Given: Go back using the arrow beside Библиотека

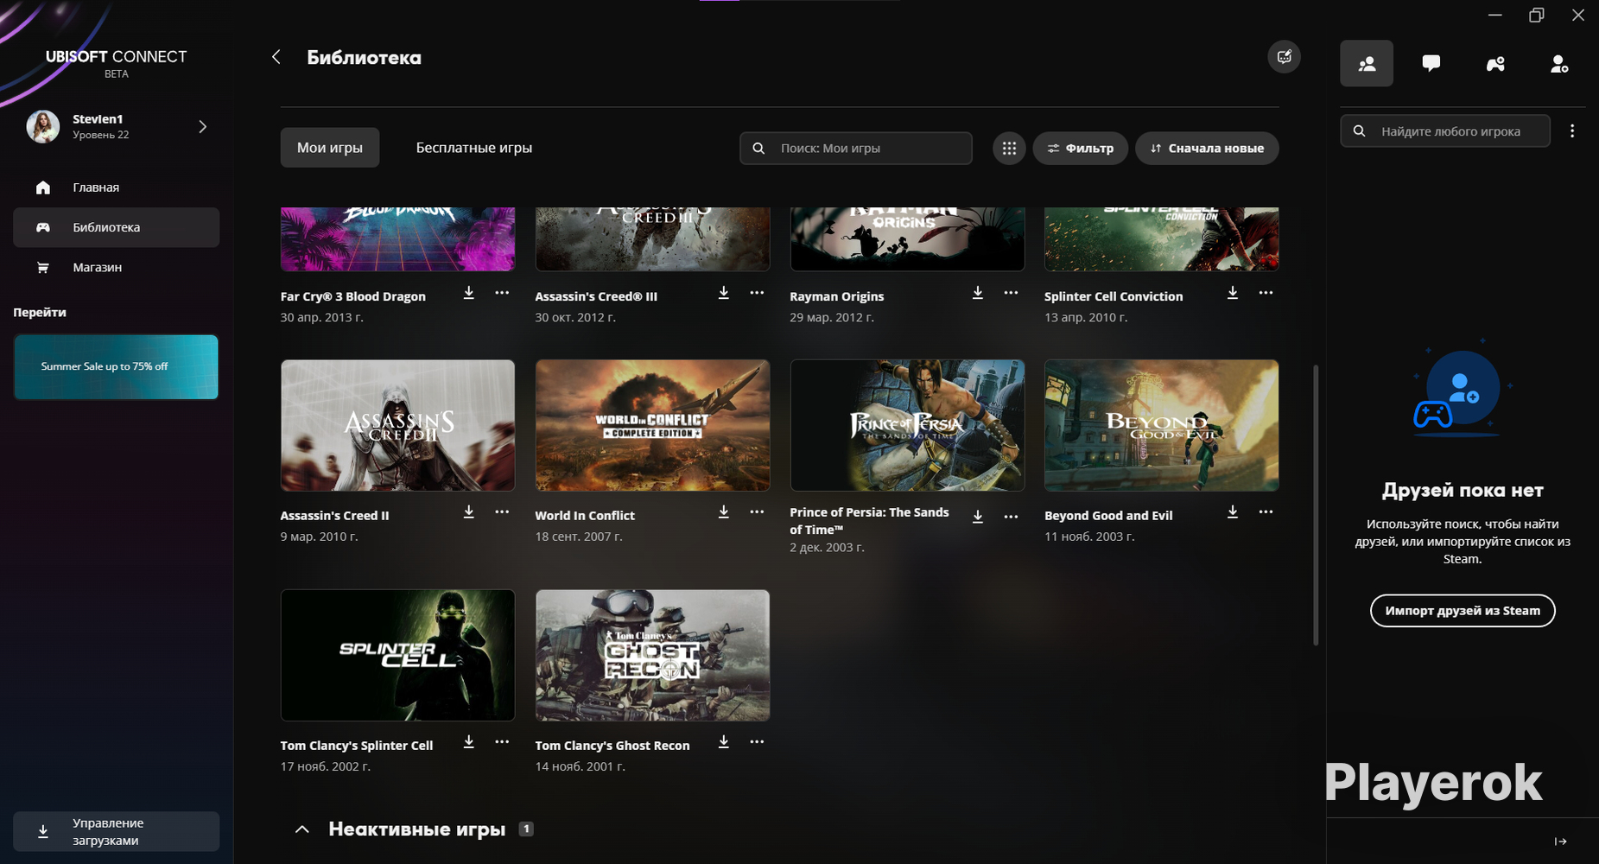Looking at the screenshot, I should (276, 57).
